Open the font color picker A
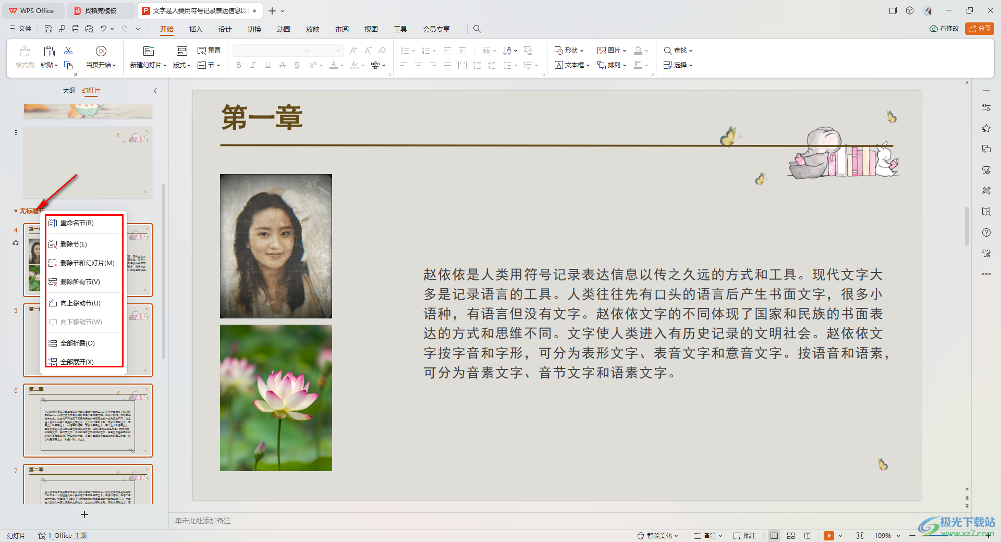 click(334, 65)
